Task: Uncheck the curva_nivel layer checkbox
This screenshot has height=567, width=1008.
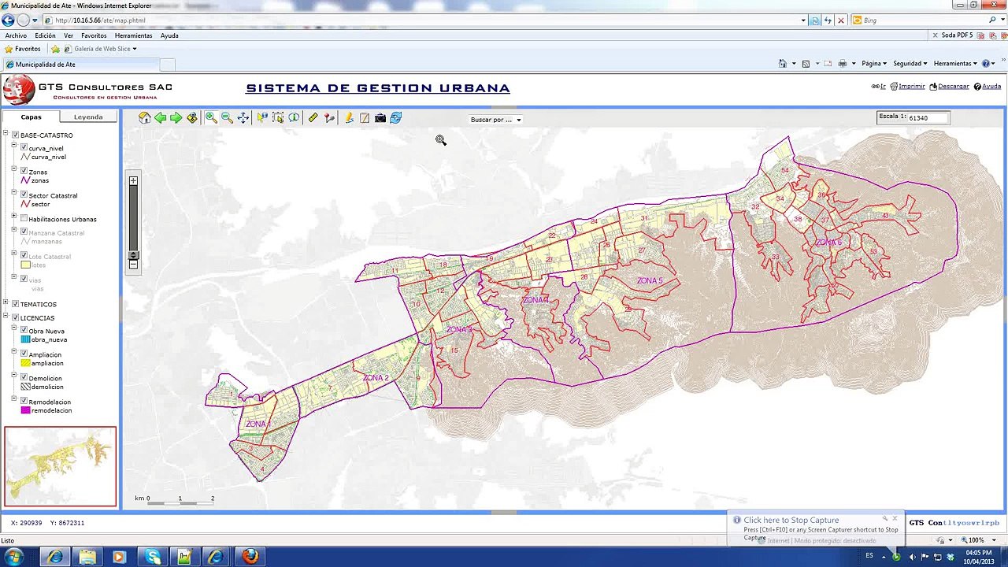Action: (x=24, y=147)
